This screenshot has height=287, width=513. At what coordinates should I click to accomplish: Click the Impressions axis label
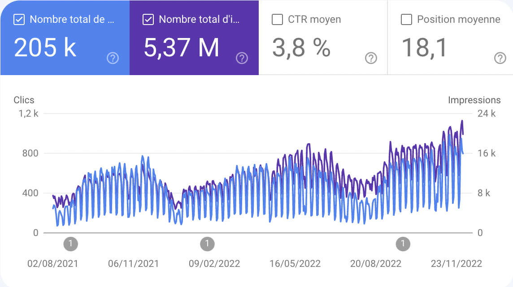pyautogui.click(x=474, y=100)
